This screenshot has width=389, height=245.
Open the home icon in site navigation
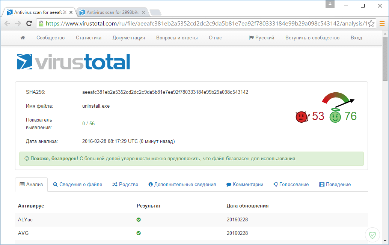point(23,38)
